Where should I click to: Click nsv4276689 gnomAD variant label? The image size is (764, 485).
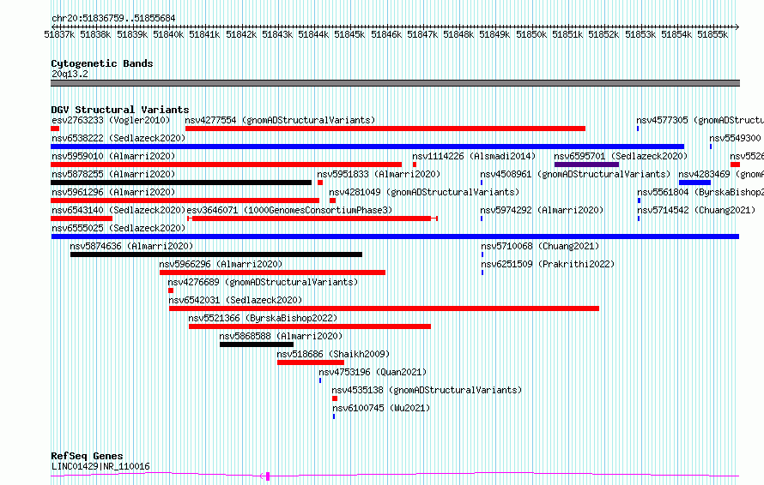tap(263, 282)
